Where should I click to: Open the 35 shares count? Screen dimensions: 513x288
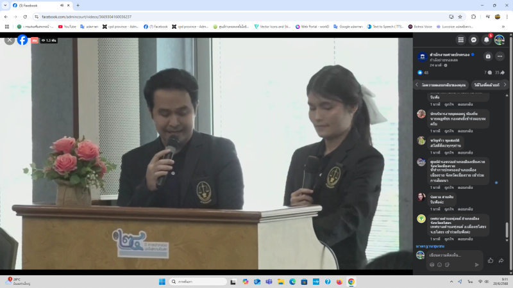click(x=500, y=72)
